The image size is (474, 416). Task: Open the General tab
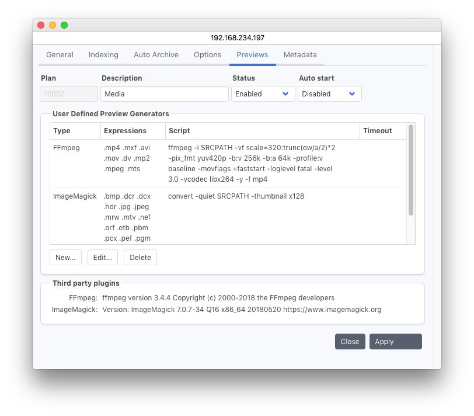(x=60, y=55)
